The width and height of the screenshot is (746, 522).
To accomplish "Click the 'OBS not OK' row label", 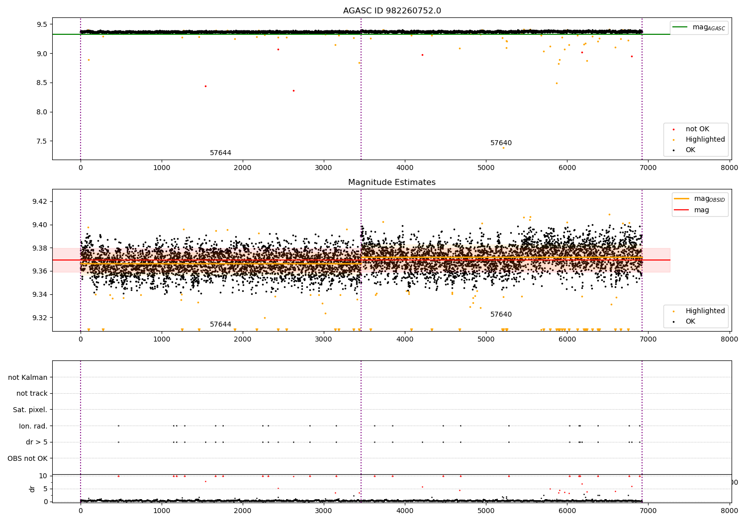I will (28, 458).
